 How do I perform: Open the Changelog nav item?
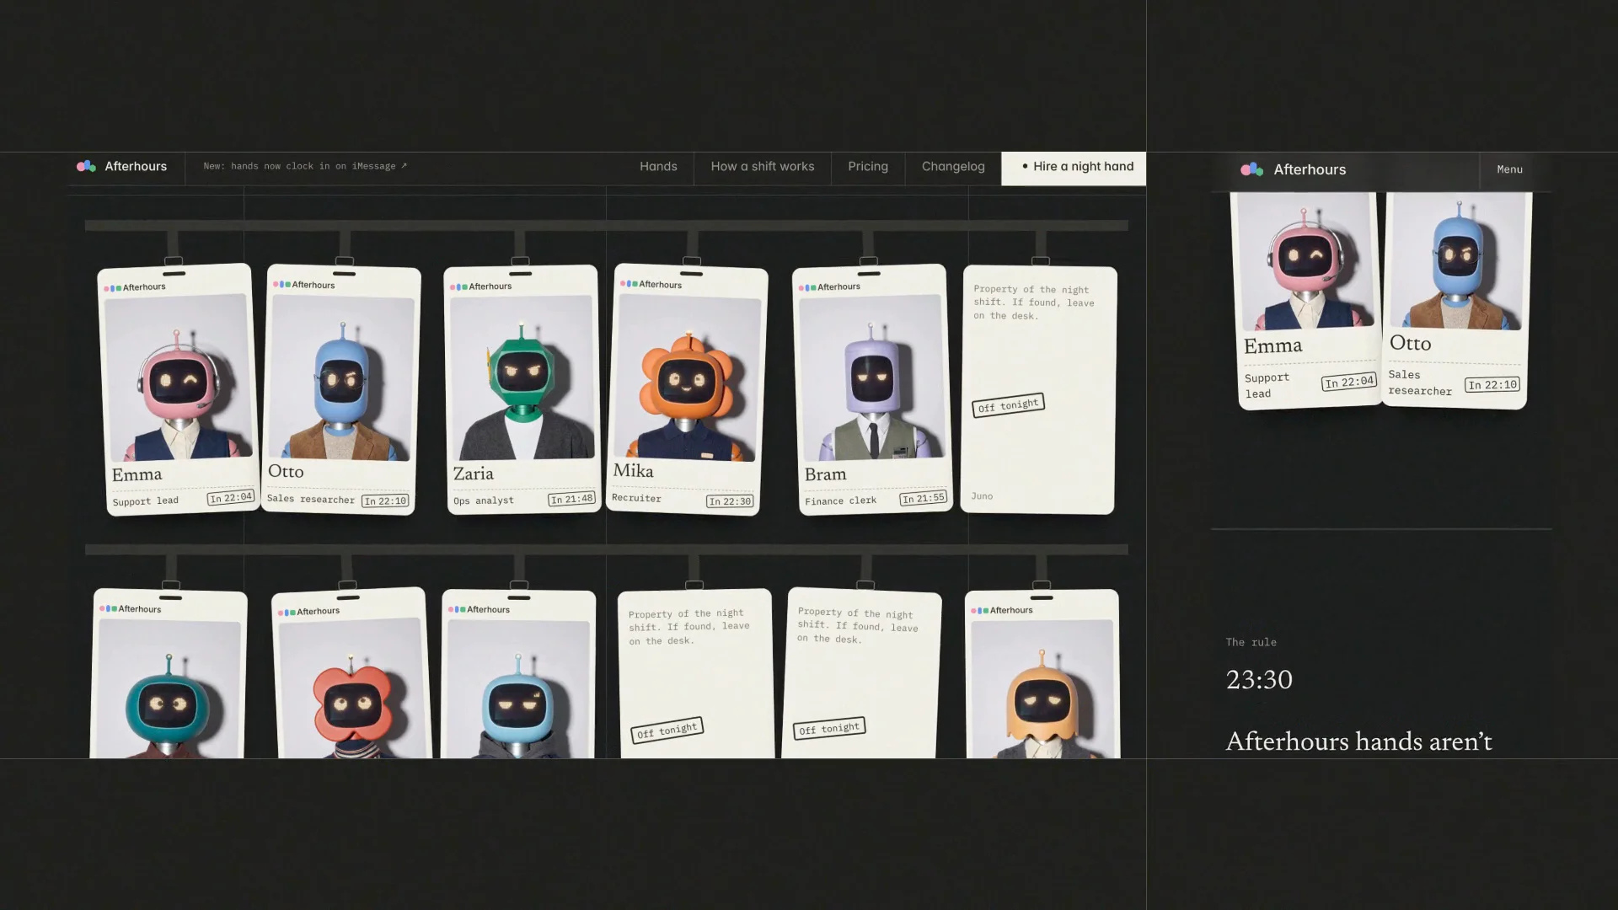pos(953,167)
